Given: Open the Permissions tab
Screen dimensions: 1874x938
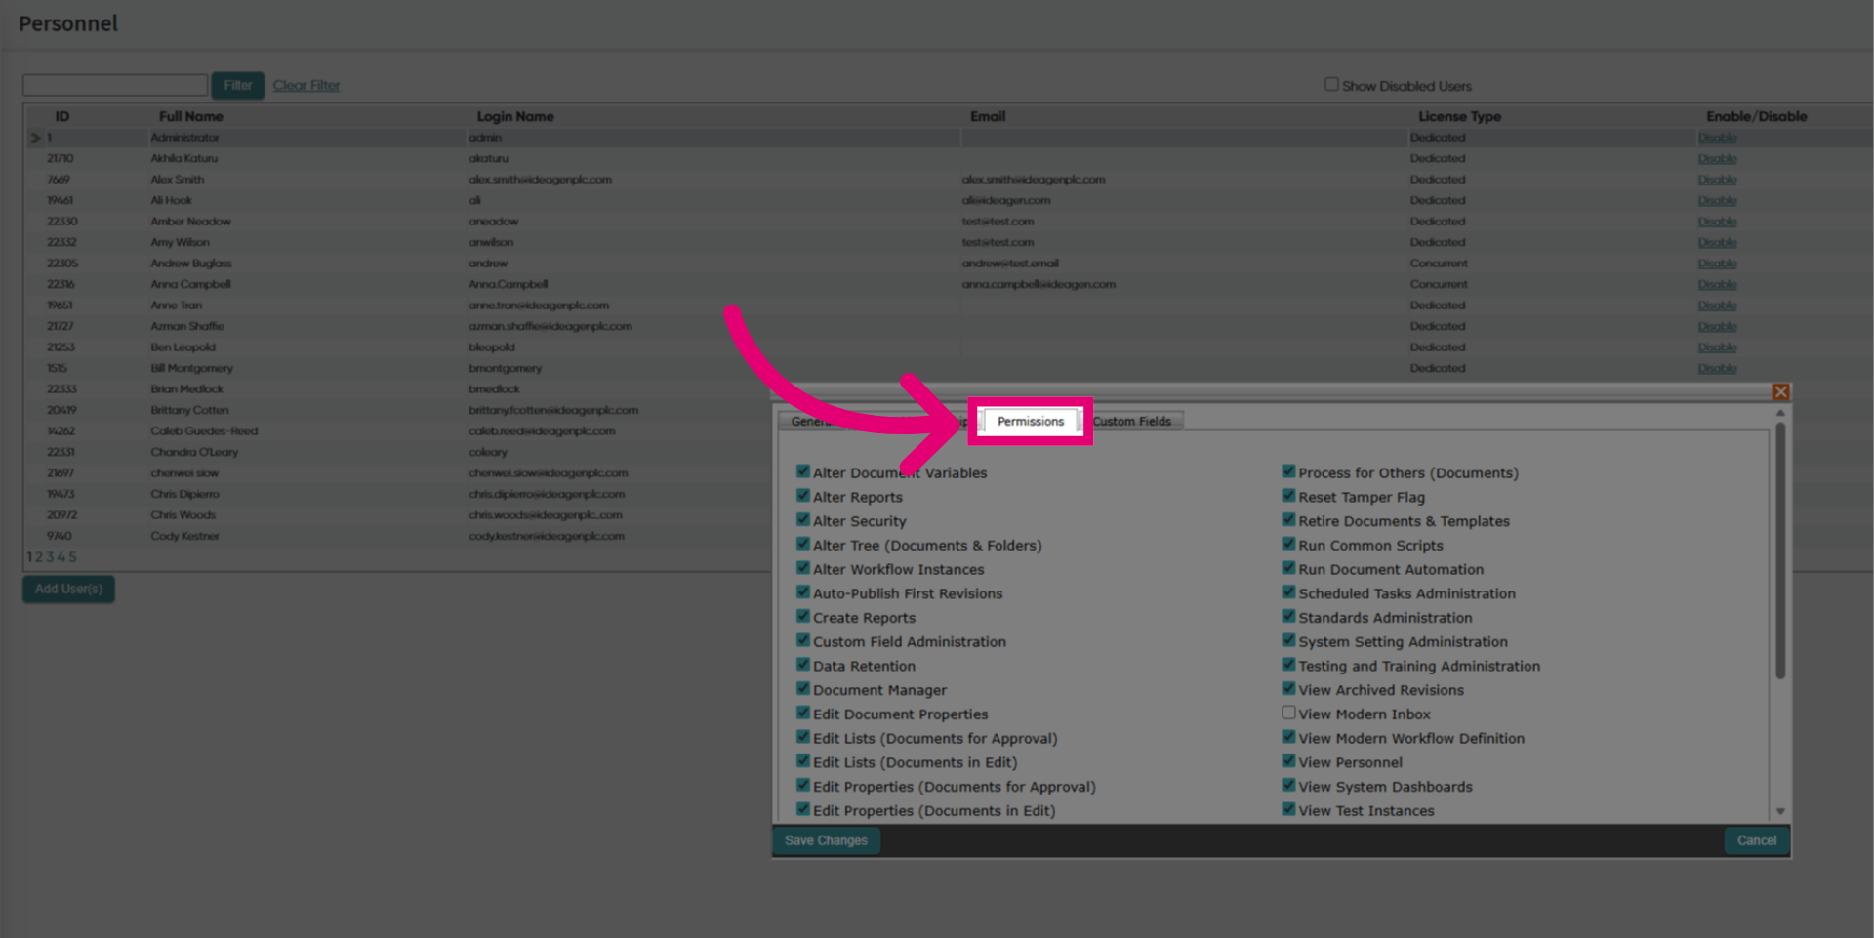Looking at the screenshot, I should tap(1031, 421).
